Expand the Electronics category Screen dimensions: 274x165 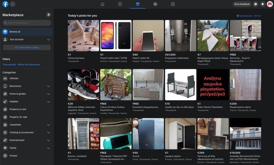click(x=49, y=86)
